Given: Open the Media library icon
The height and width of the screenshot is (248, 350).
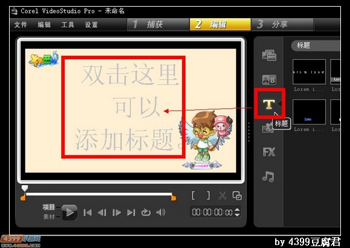Looking at the screenshot, I should tap(269, 55).
